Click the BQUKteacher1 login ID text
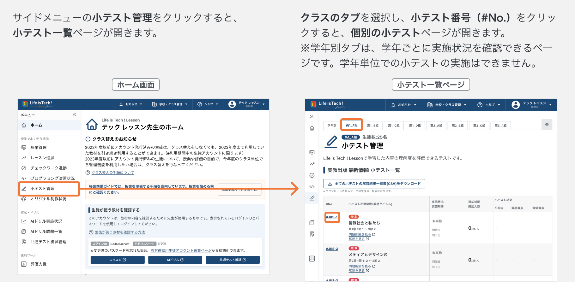Screen dimensions: 575x282 119,244
